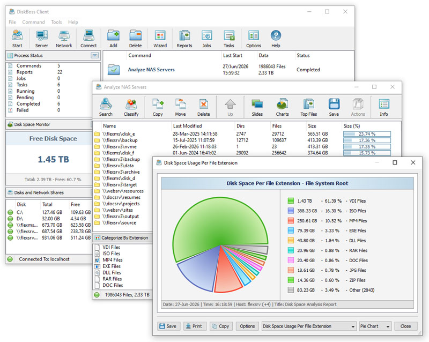Click the Size (%) column header
The width and height of the screenshot is (429, 342).
[352, 126]
